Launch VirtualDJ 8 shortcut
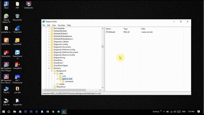 [x=17, y=65]
